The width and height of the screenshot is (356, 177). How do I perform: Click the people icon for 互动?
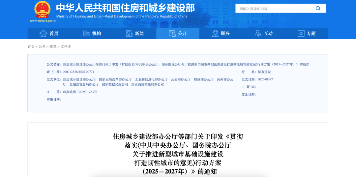258,33
